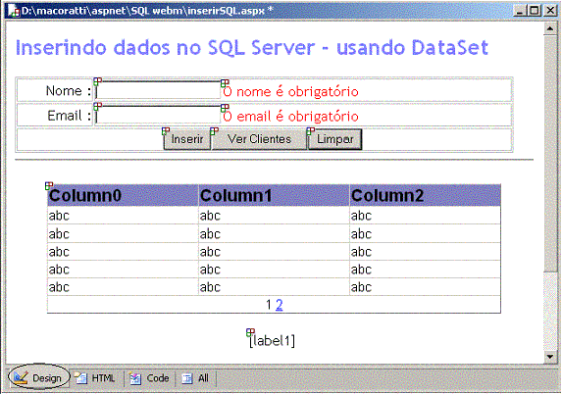Click the All tab icon
This screenshot has width=562, height=394.
click(187, 378)
